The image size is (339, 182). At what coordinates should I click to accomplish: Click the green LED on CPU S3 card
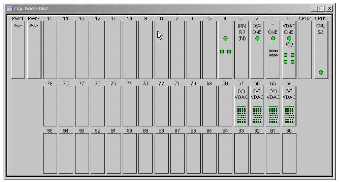pyautogui.click(x=321, y=72)
